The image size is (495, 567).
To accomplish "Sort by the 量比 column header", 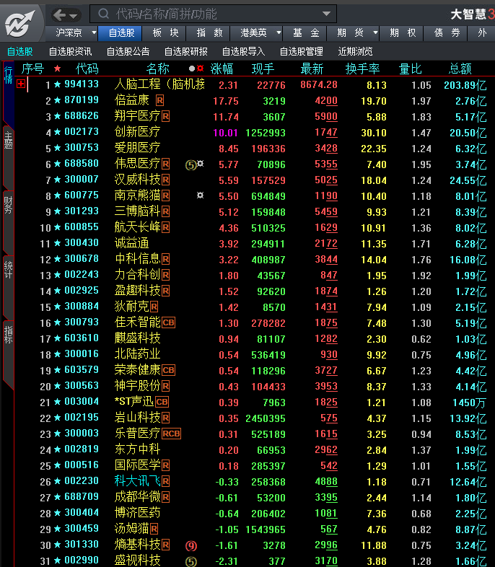I will 410,69.
